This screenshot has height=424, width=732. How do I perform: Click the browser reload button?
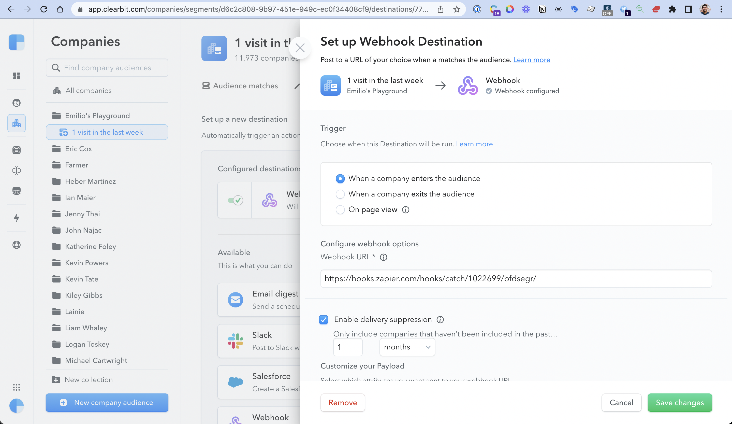[43, 9]
